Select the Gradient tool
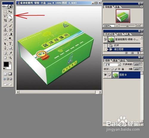 pyautogui.click(x=10, y=34)
